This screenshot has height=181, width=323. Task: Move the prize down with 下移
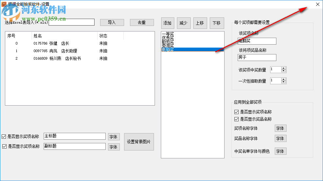[217, 23]
